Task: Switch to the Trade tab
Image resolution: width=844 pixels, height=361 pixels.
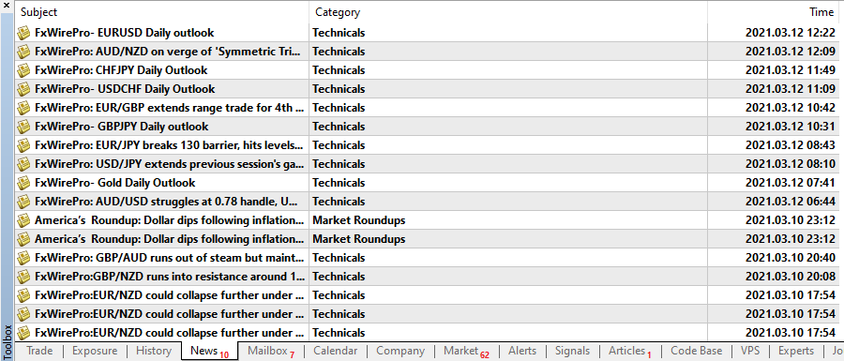Action: click(x=39, y=352)
